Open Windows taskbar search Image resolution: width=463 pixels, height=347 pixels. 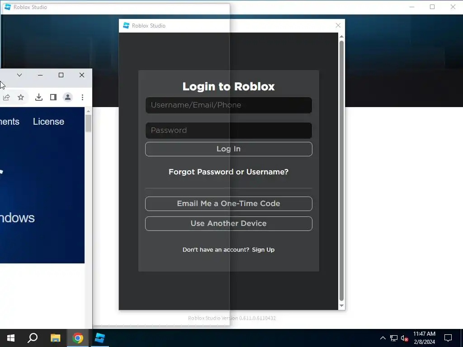[x=33, y=338]
